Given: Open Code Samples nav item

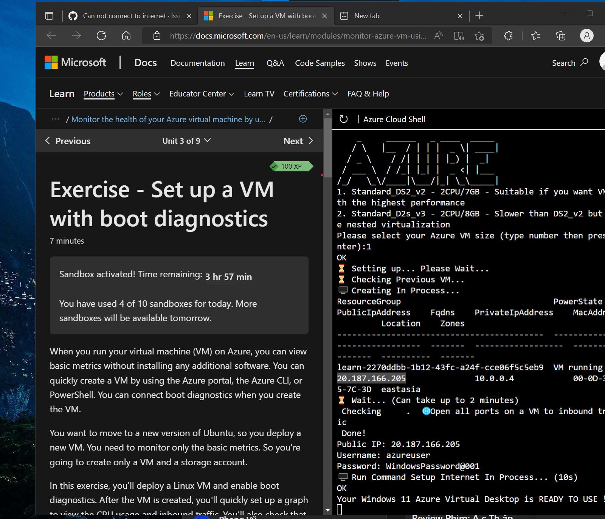Looking at the screenshot, I should coord(320,63).
